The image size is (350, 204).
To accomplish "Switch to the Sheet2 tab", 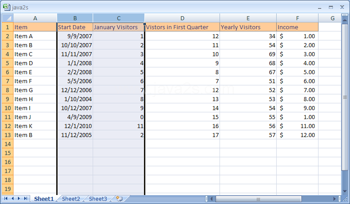I will (x=71, y=199).
